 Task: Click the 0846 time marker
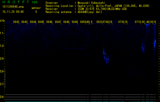[x=49, y=22]
